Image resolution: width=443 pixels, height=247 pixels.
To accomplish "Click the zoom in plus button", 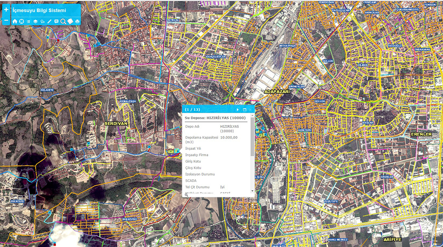I will coord(6,9).
